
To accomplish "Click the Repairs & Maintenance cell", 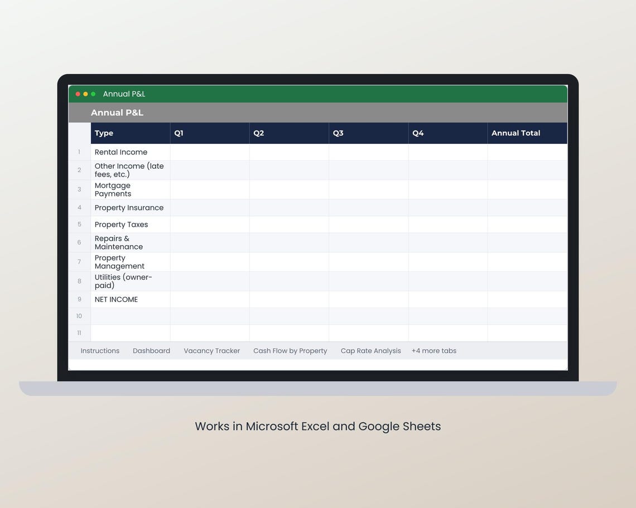I will pyautogui.click(x=130, y=243).
